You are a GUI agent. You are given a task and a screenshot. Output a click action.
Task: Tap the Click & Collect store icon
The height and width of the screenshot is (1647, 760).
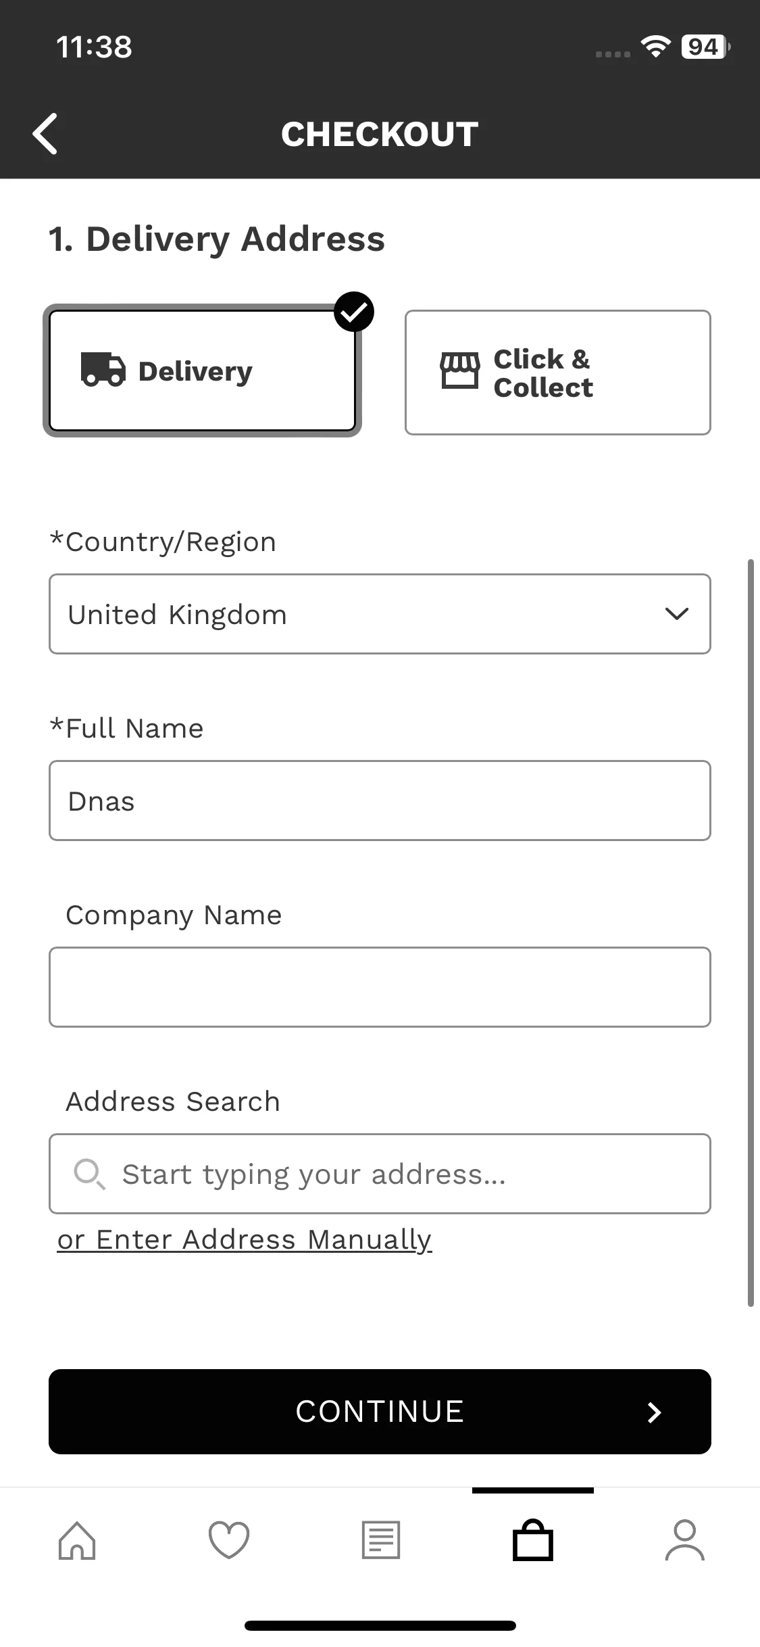coord(460,371)
